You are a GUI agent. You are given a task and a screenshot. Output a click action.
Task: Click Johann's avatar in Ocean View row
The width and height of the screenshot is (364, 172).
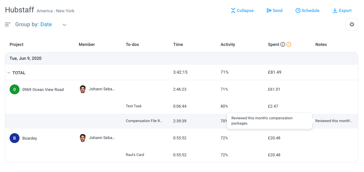click(82, 89)
